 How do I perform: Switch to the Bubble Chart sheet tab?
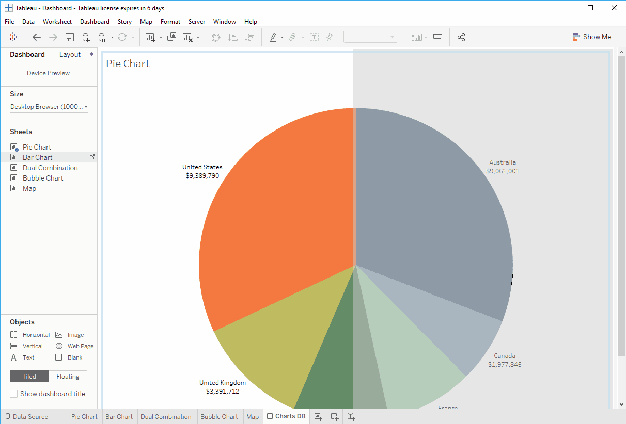coord(219,417)
